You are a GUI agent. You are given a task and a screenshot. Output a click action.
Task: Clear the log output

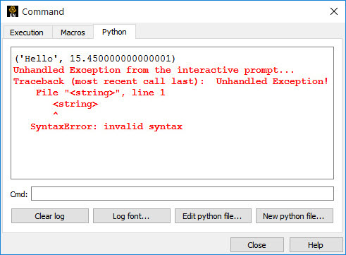click(50, 216)
